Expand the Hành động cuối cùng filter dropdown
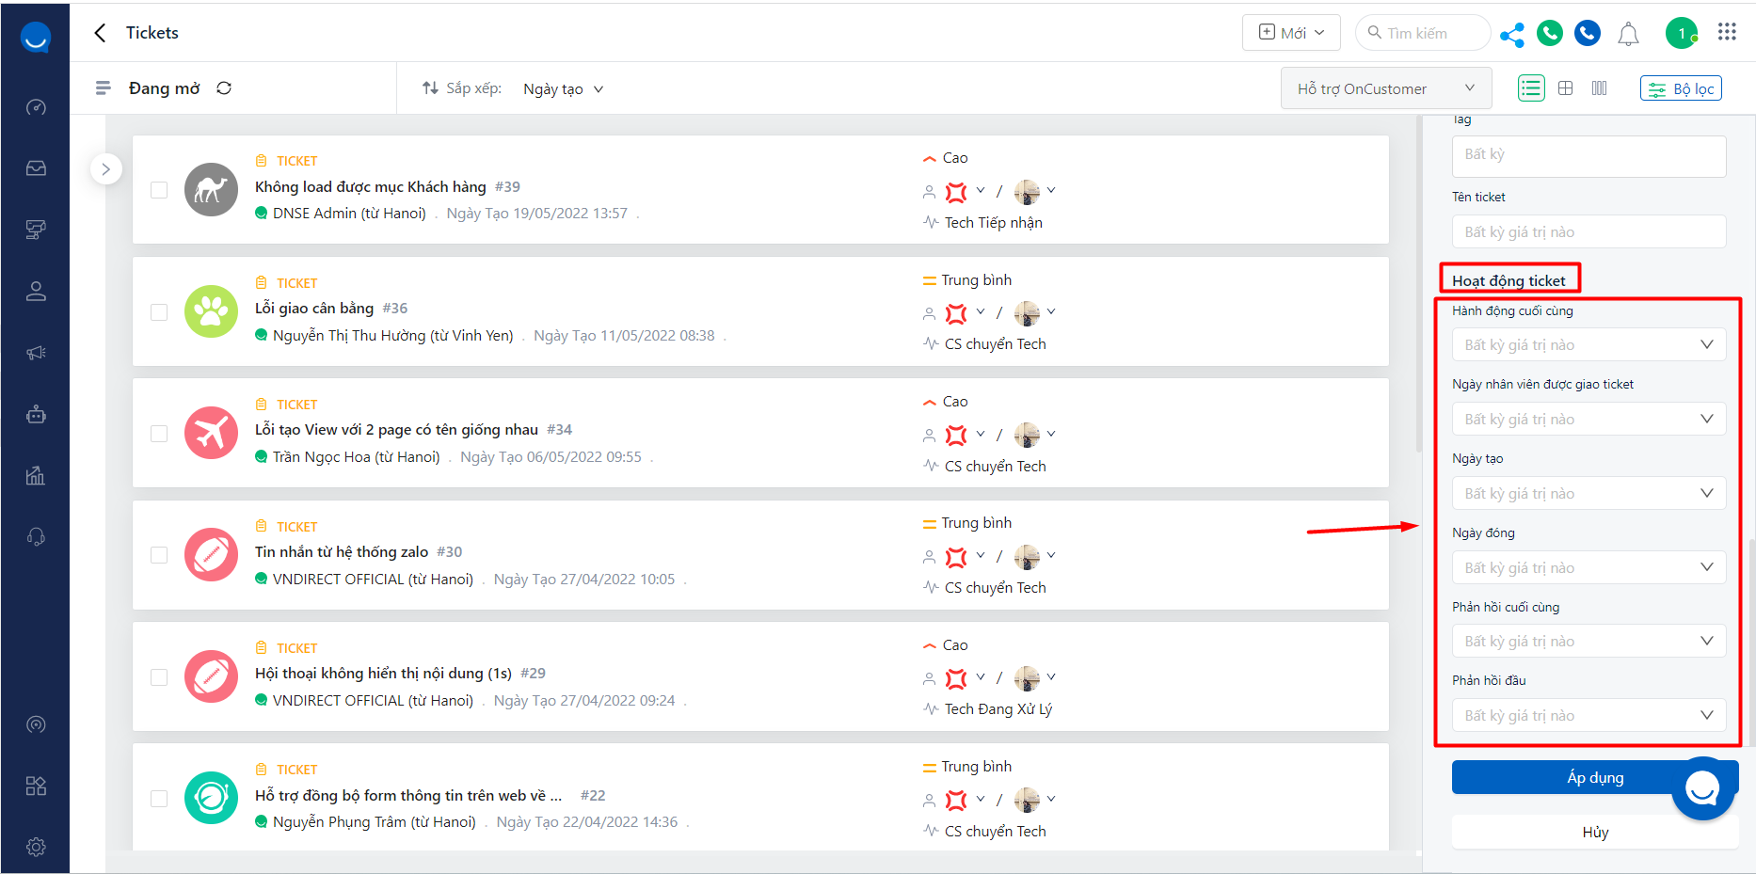This screenshot has width=1756, height=874. point(1588,345)
